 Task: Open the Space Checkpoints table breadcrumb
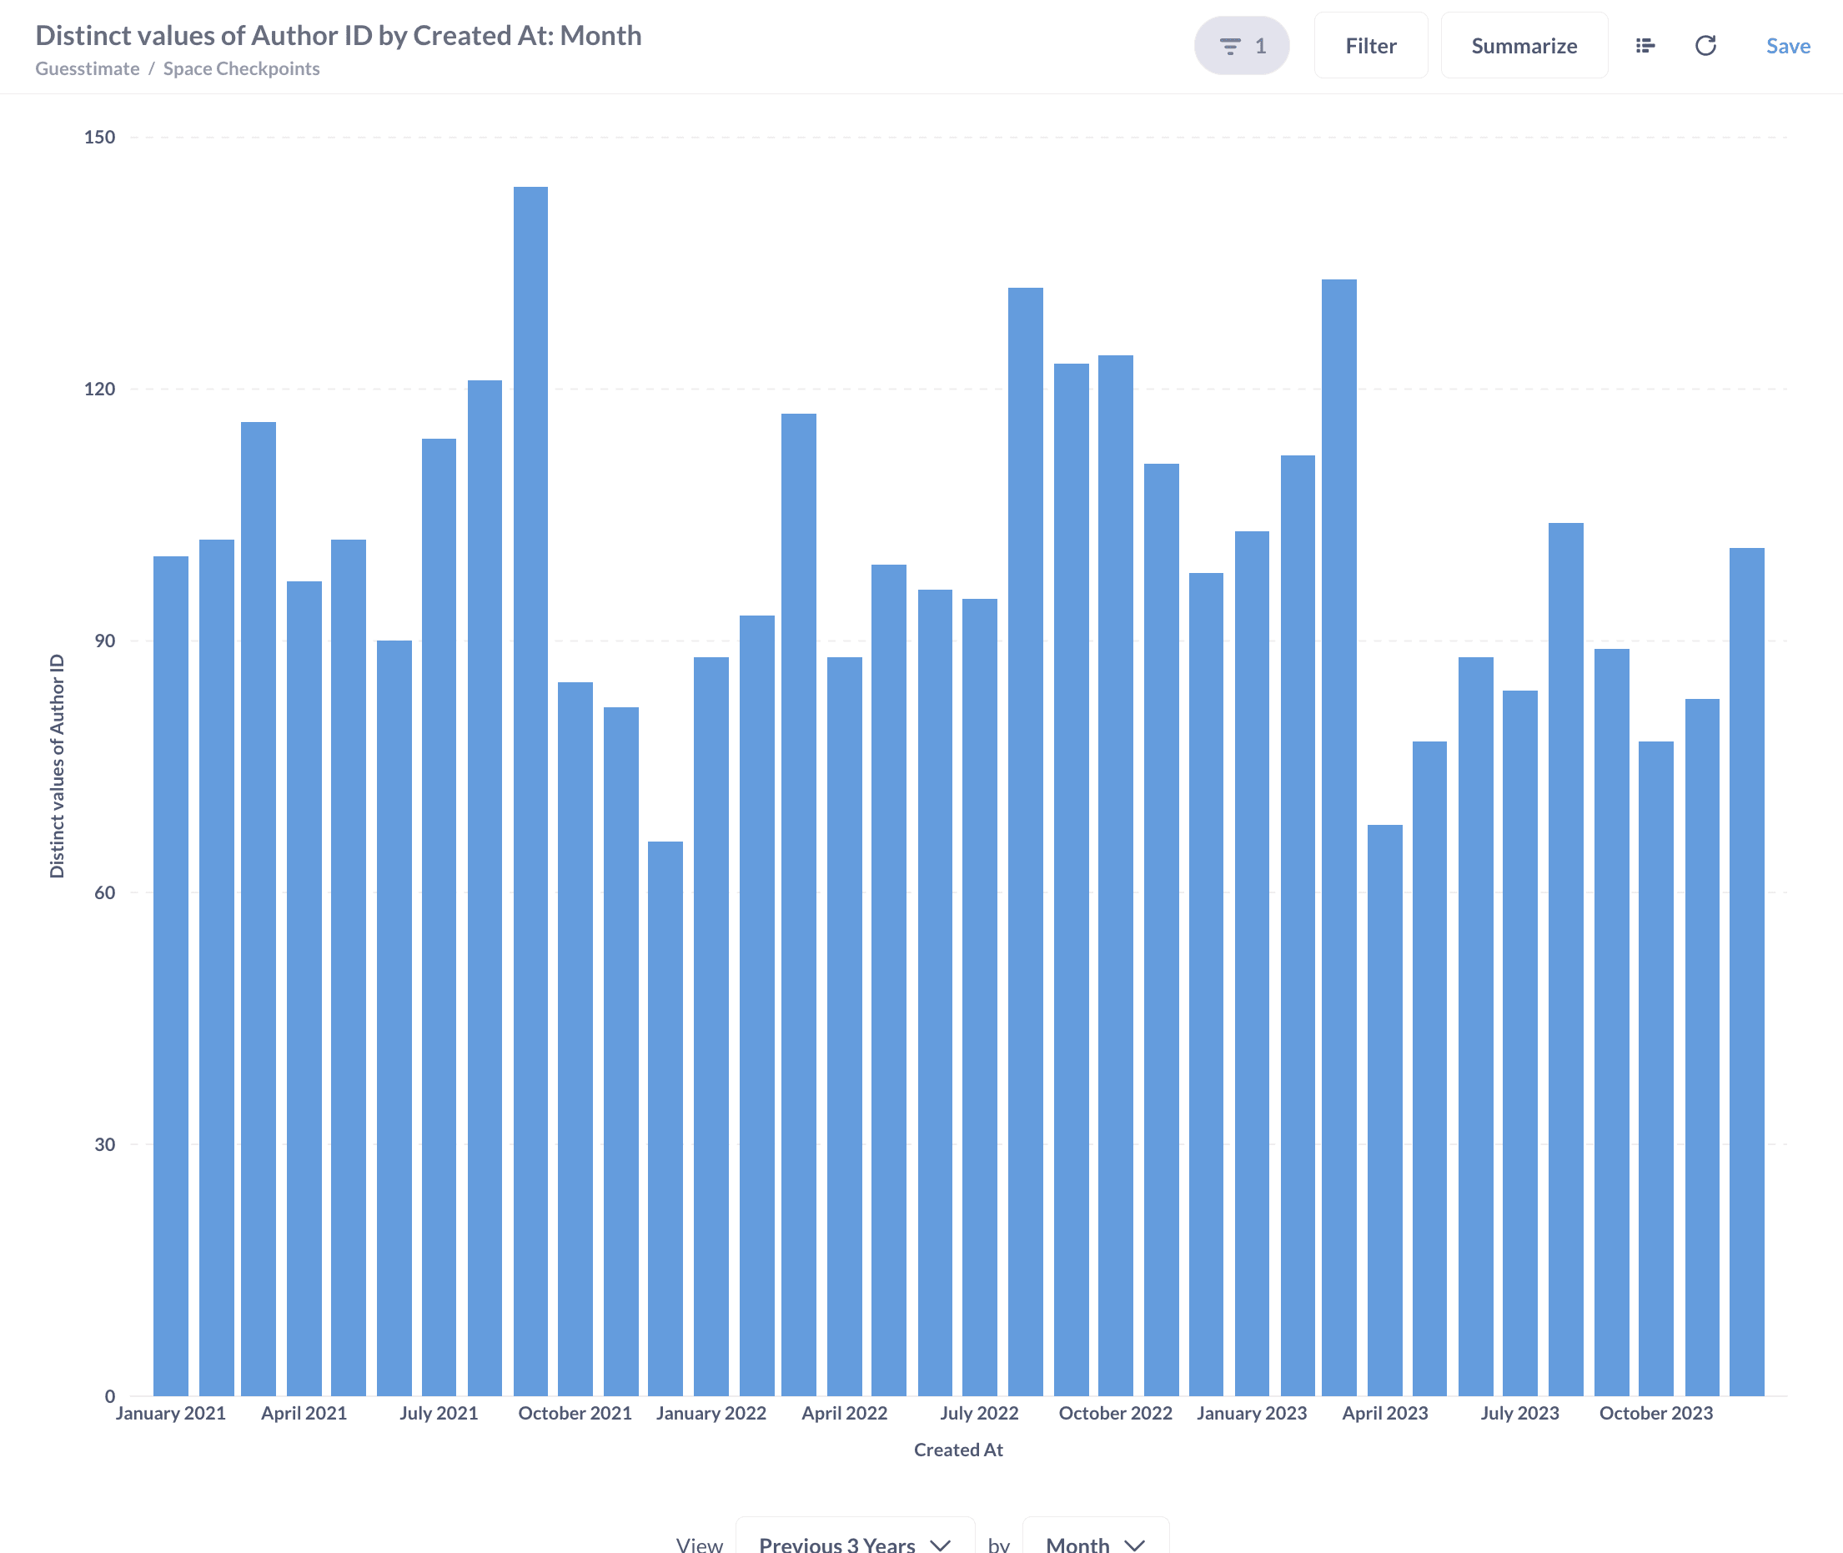241,68
